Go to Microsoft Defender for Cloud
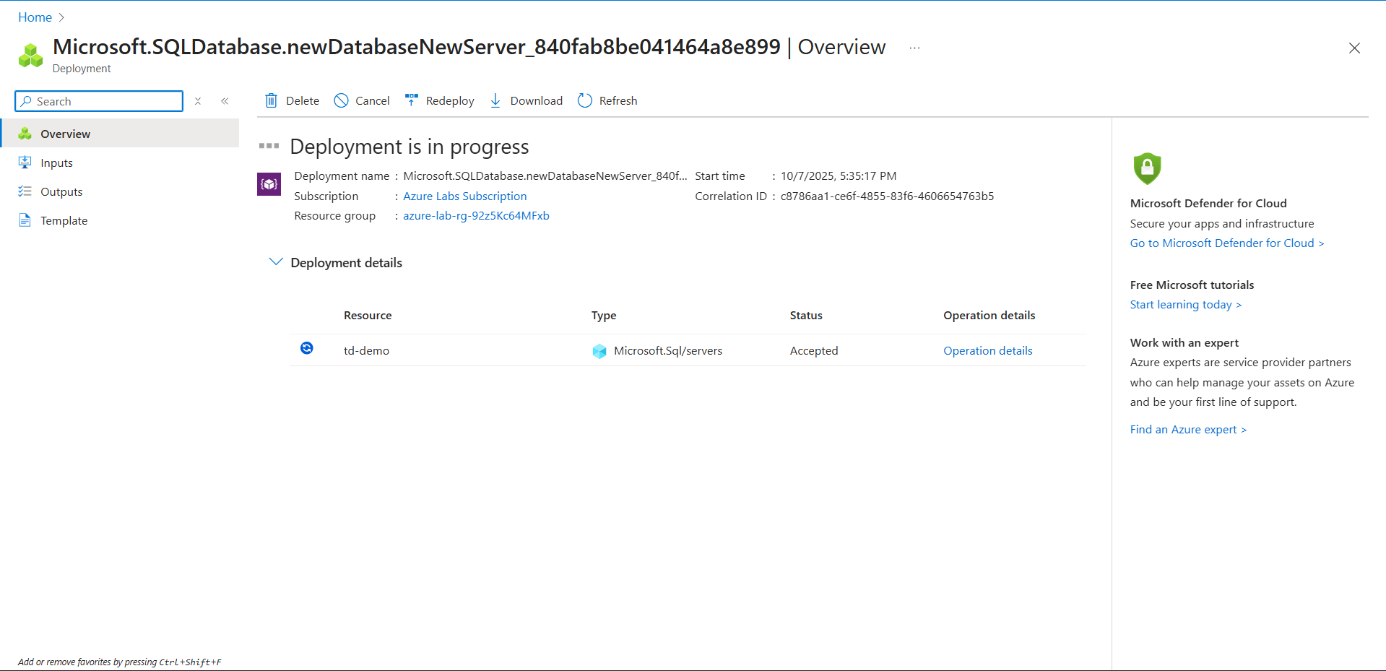Screen dimensions: 1386x671 [x=1226, y=243]
